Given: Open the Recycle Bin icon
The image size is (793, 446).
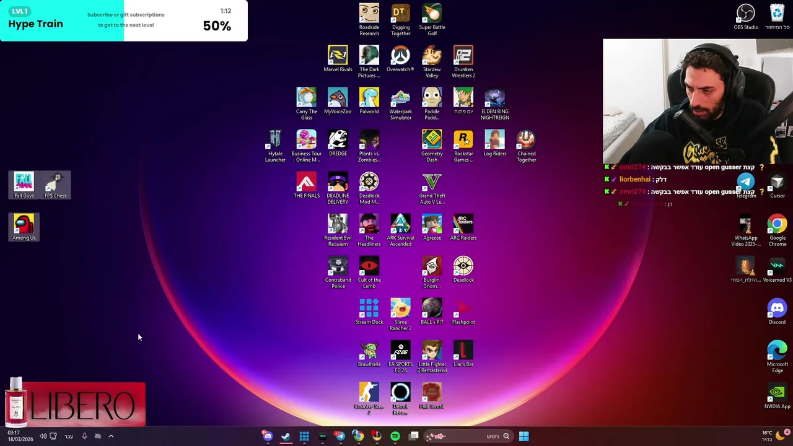Looking at the screenshot, I should tap(777, 17).
